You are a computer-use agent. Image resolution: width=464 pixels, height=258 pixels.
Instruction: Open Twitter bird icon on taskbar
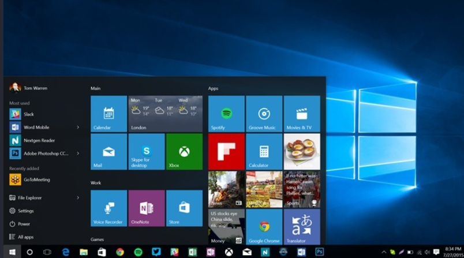156,252
